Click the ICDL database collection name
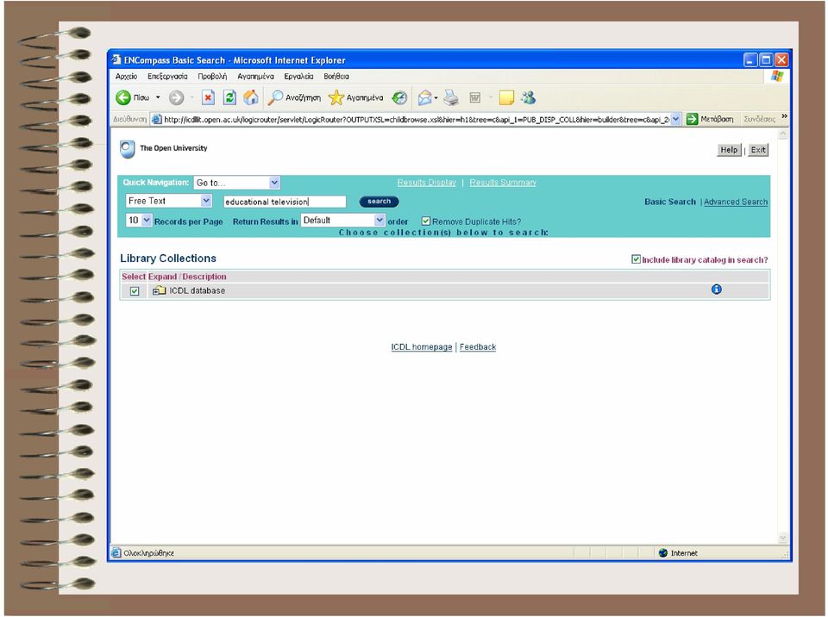 [197, 290]
